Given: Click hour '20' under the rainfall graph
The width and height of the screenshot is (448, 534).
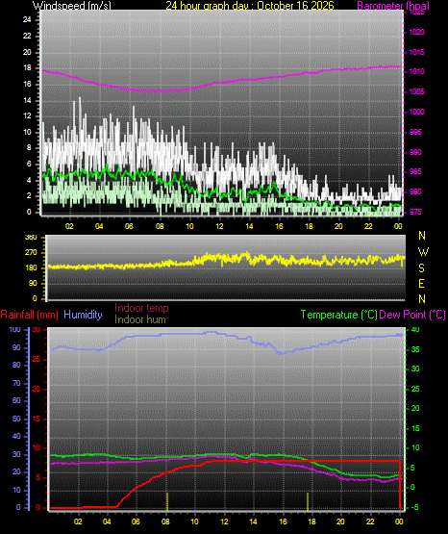Looking at the screenshot, I should 341,521.
